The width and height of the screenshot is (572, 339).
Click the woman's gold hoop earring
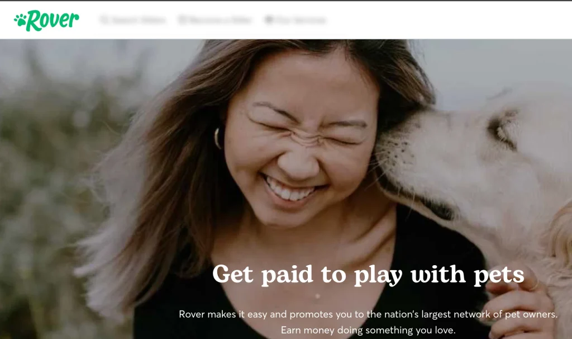pos(218,138)
